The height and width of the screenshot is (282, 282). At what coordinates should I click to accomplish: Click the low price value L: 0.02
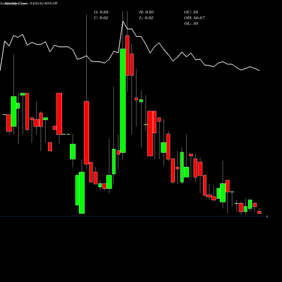(x=146, y=18)
